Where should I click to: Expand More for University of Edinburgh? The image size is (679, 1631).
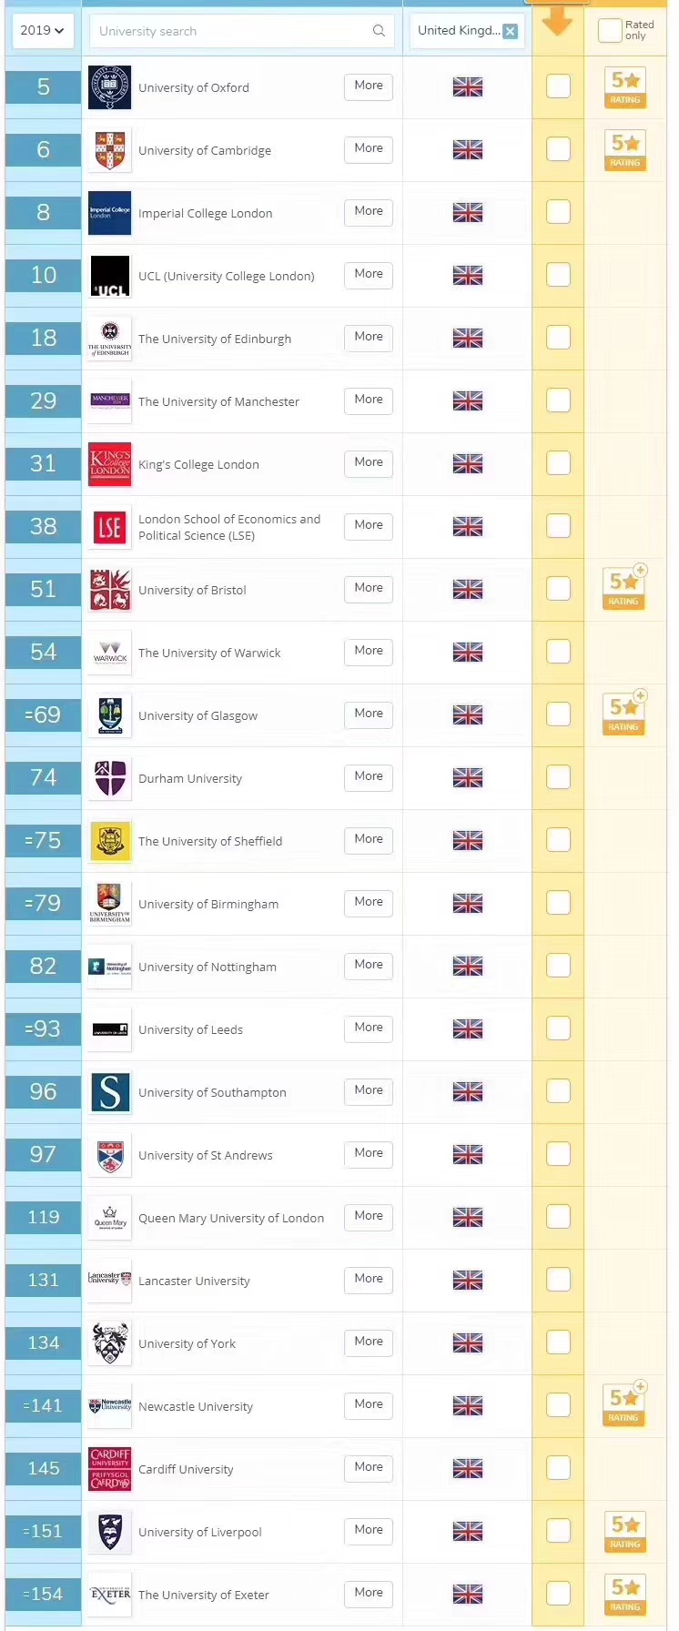pos(369,338)
